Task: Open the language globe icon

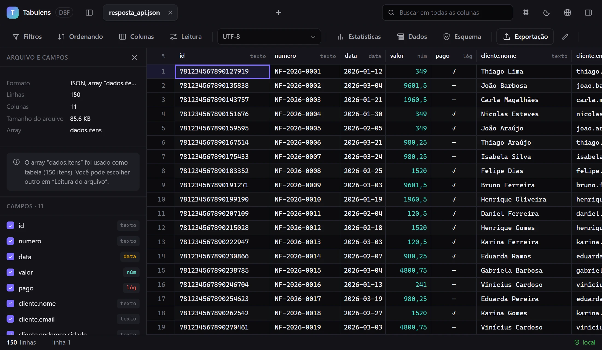Action: (568, 13)
